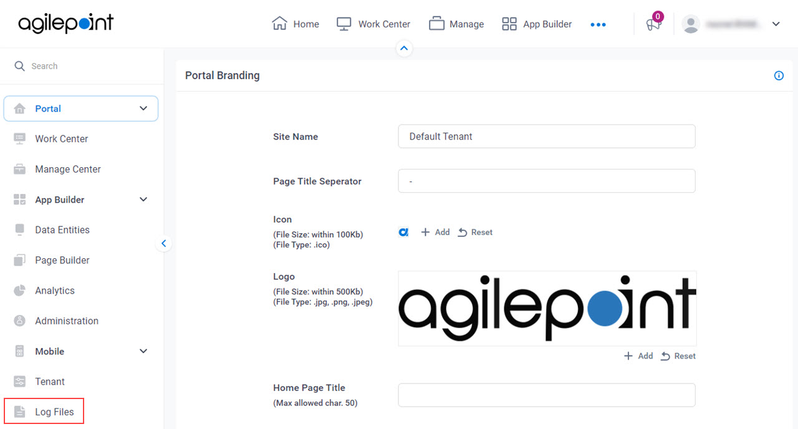Add a new Logo image

[x=638, y=355]
